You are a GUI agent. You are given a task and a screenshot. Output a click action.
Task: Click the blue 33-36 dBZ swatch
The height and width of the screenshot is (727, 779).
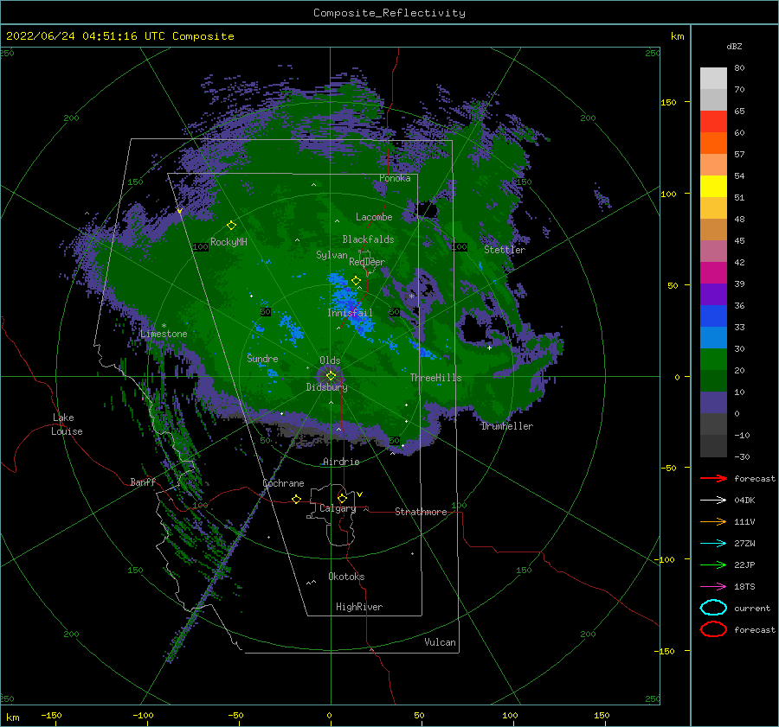[x=713, y=316]
